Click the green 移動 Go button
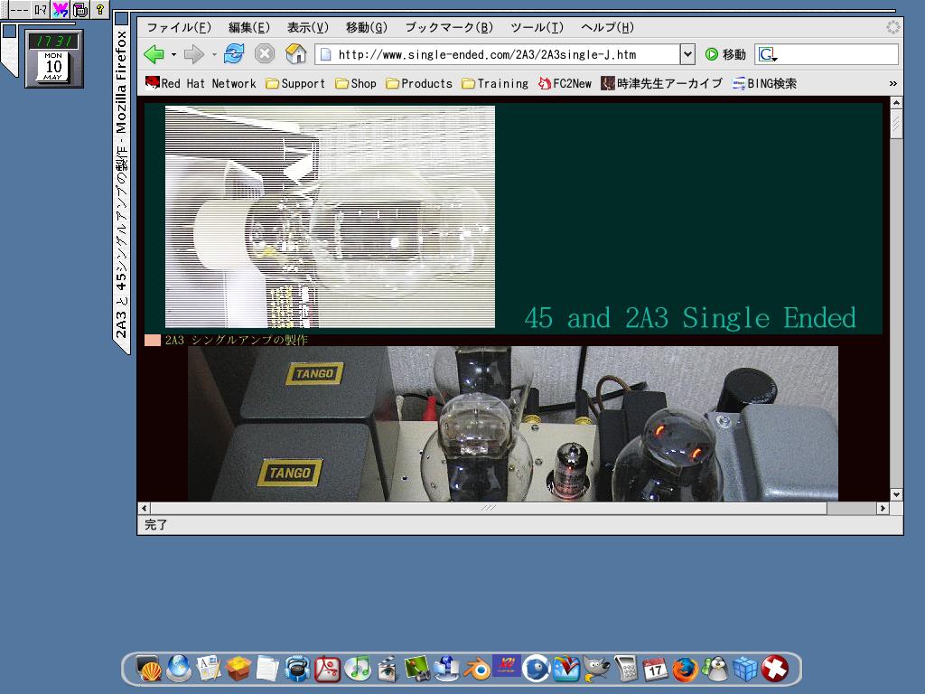925x694 pixels. coord(725,54)
